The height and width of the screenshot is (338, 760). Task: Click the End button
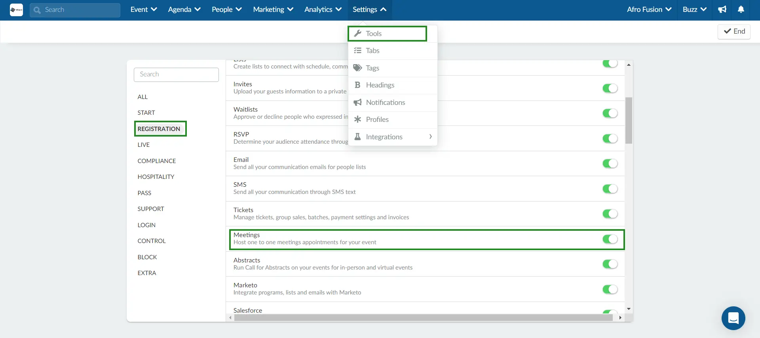(x=734, y=31)
